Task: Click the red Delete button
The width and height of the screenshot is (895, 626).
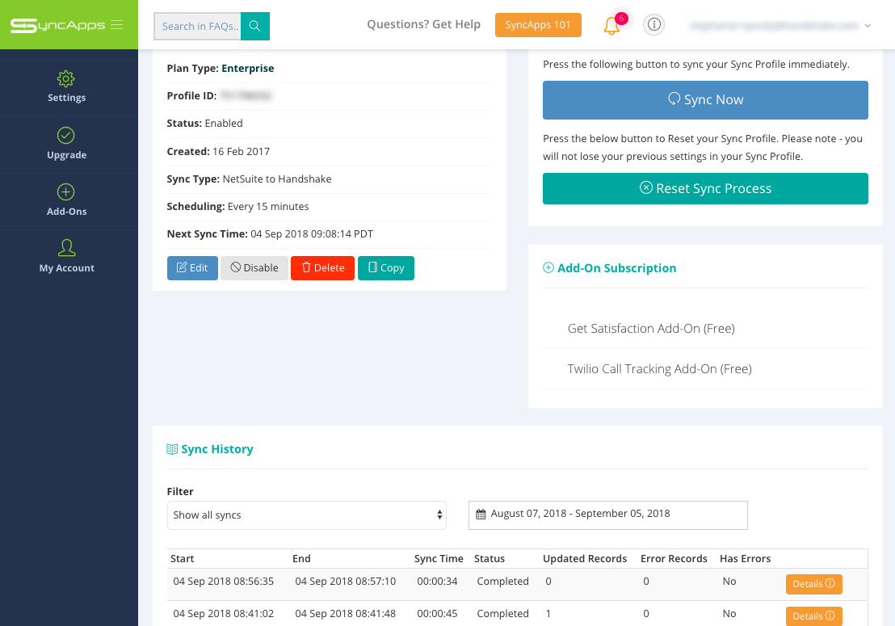Action: (x=322, y=267)
